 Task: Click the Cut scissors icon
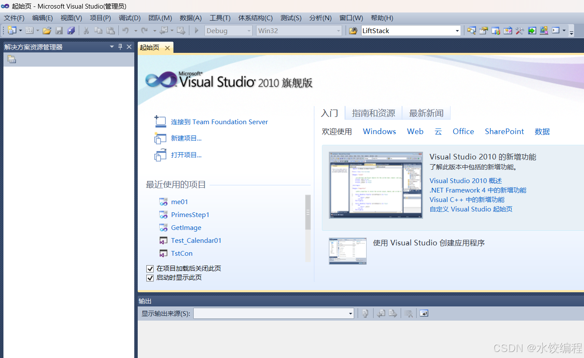point(86,31)
